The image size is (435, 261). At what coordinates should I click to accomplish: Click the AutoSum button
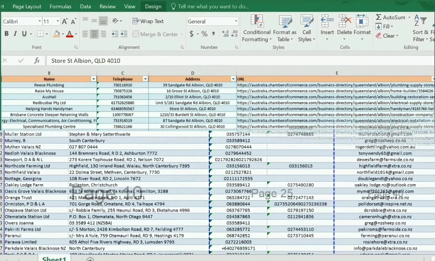click(x=390, y=17)
